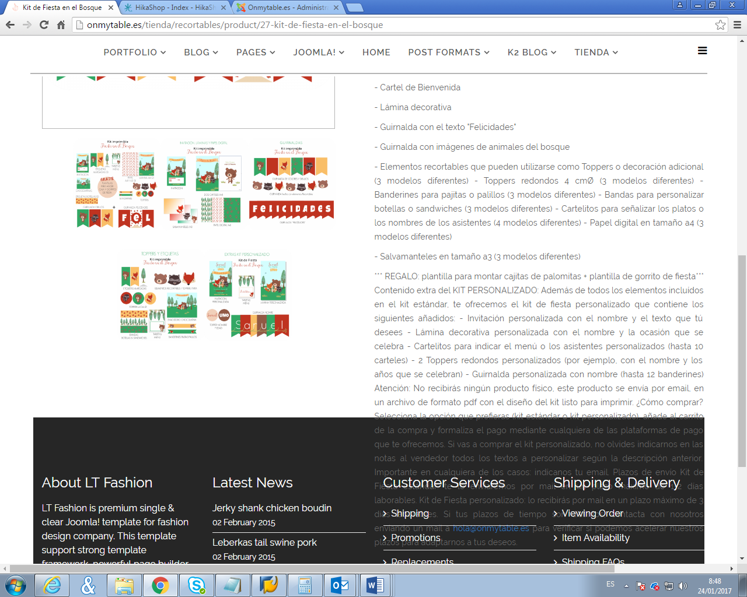Open the browser home page
Viewport: 747px width, 597px height.
click(x=61, y=24)
